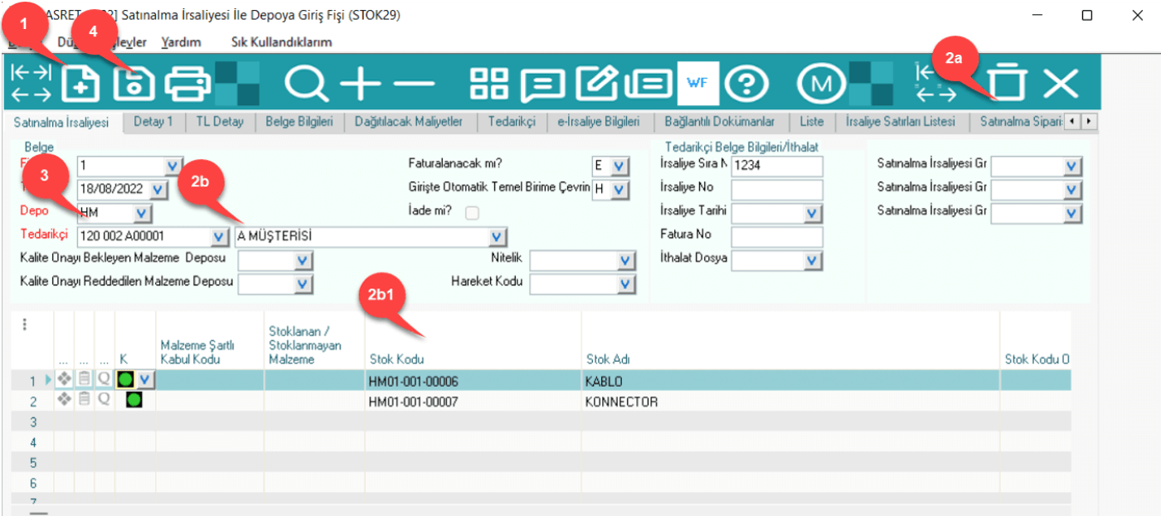
Task: Expand the Depo dropdown showing HM
Action: pos(142,214)
